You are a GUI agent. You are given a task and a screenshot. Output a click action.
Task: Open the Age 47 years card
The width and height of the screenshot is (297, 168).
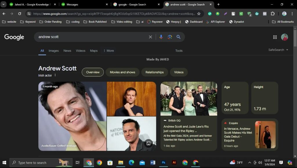tap(235, 98)
